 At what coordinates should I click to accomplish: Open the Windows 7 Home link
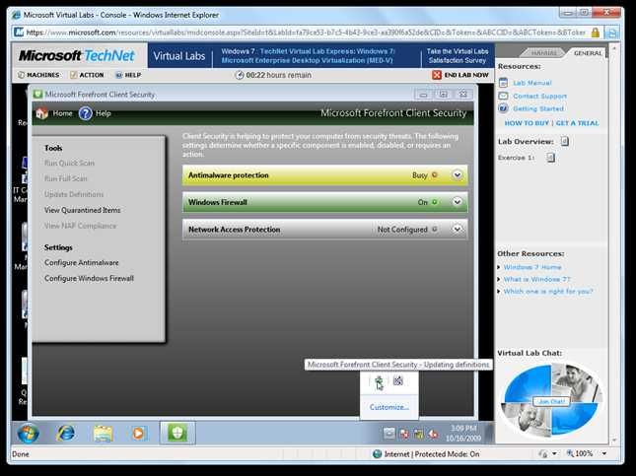tap(532, 267)
